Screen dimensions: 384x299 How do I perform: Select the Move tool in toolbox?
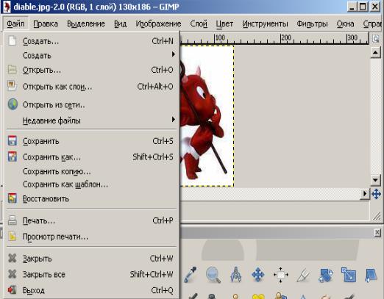pyautogui.click(x=258, y=275)
